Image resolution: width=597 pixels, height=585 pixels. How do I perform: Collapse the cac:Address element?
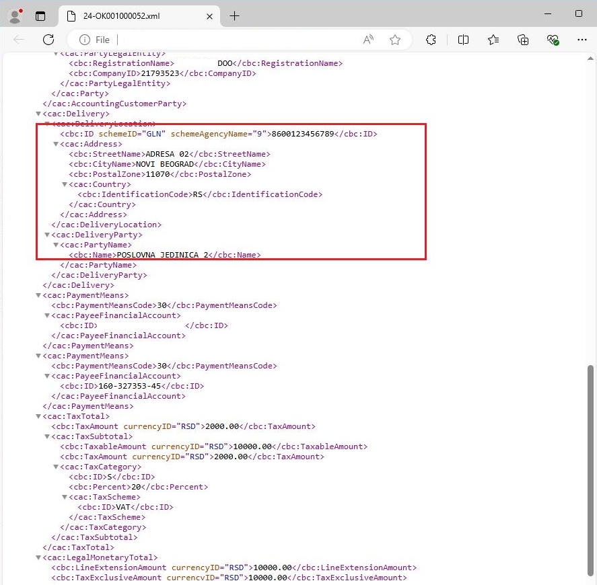click(x=57, y=144)
